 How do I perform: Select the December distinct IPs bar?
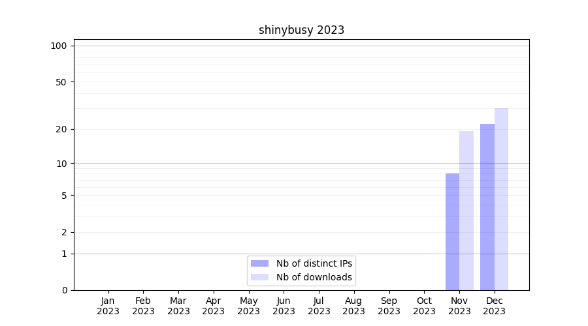click(x=487, y=207)
